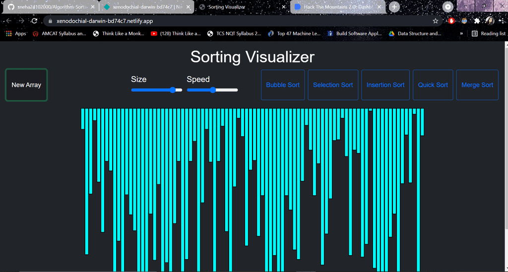Open the YouTube (128) Think Like bookmark
Screen dimensions: 508x272
(176, 33)
